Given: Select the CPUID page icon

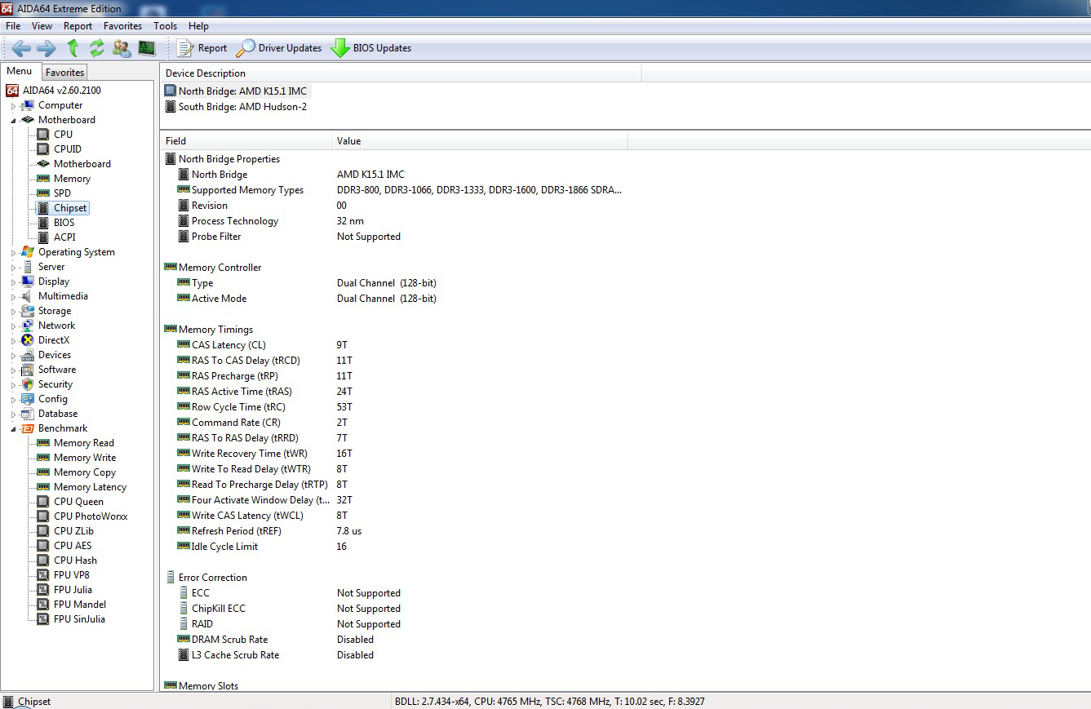Looking at the screenshot, I should tap(43, 149).
